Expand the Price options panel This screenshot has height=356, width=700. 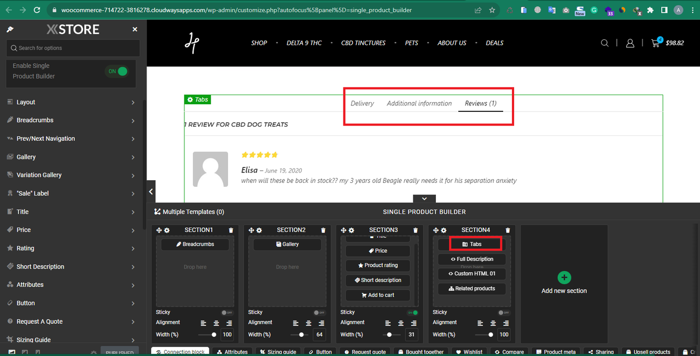[x=71, y=230]
